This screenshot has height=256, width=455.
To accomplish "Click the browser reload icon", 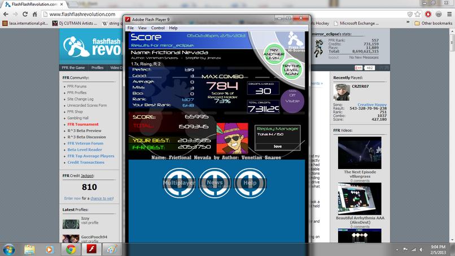I will click(x=25, y=14).
